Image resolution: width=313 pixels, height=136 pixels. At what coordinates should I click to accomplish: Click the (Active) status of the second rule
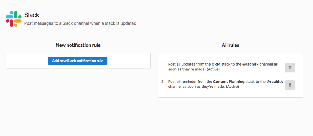click(232, 87)
